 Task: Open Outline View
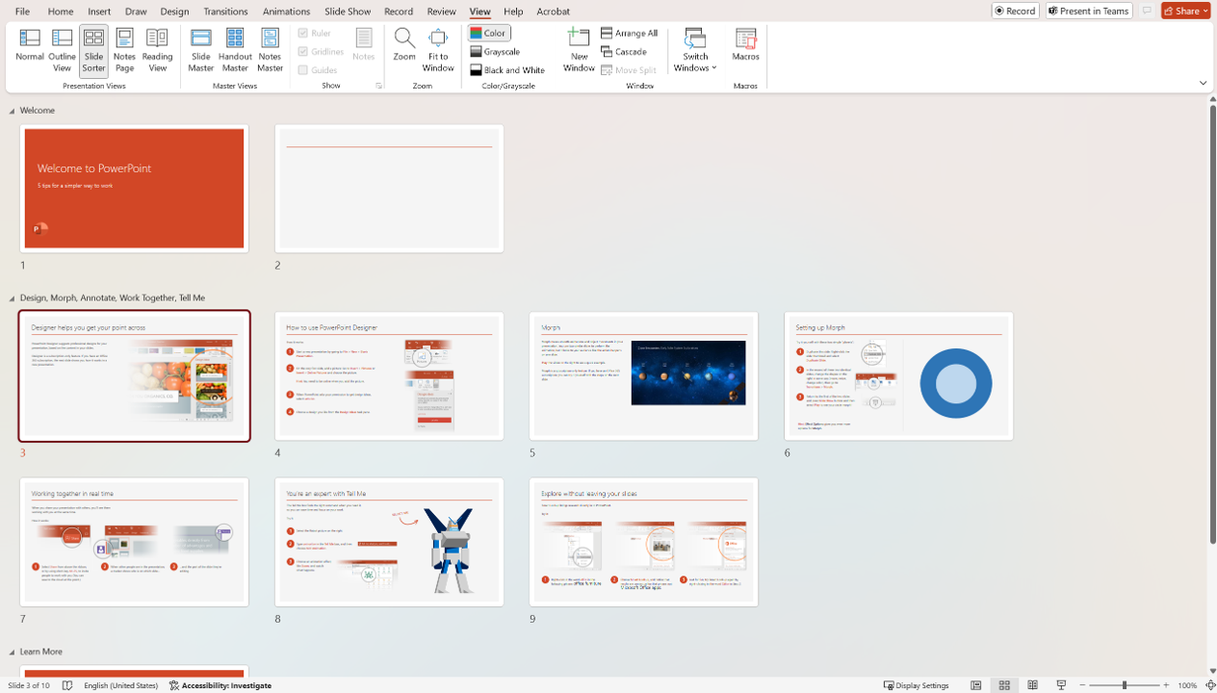(x=62, y=48)
